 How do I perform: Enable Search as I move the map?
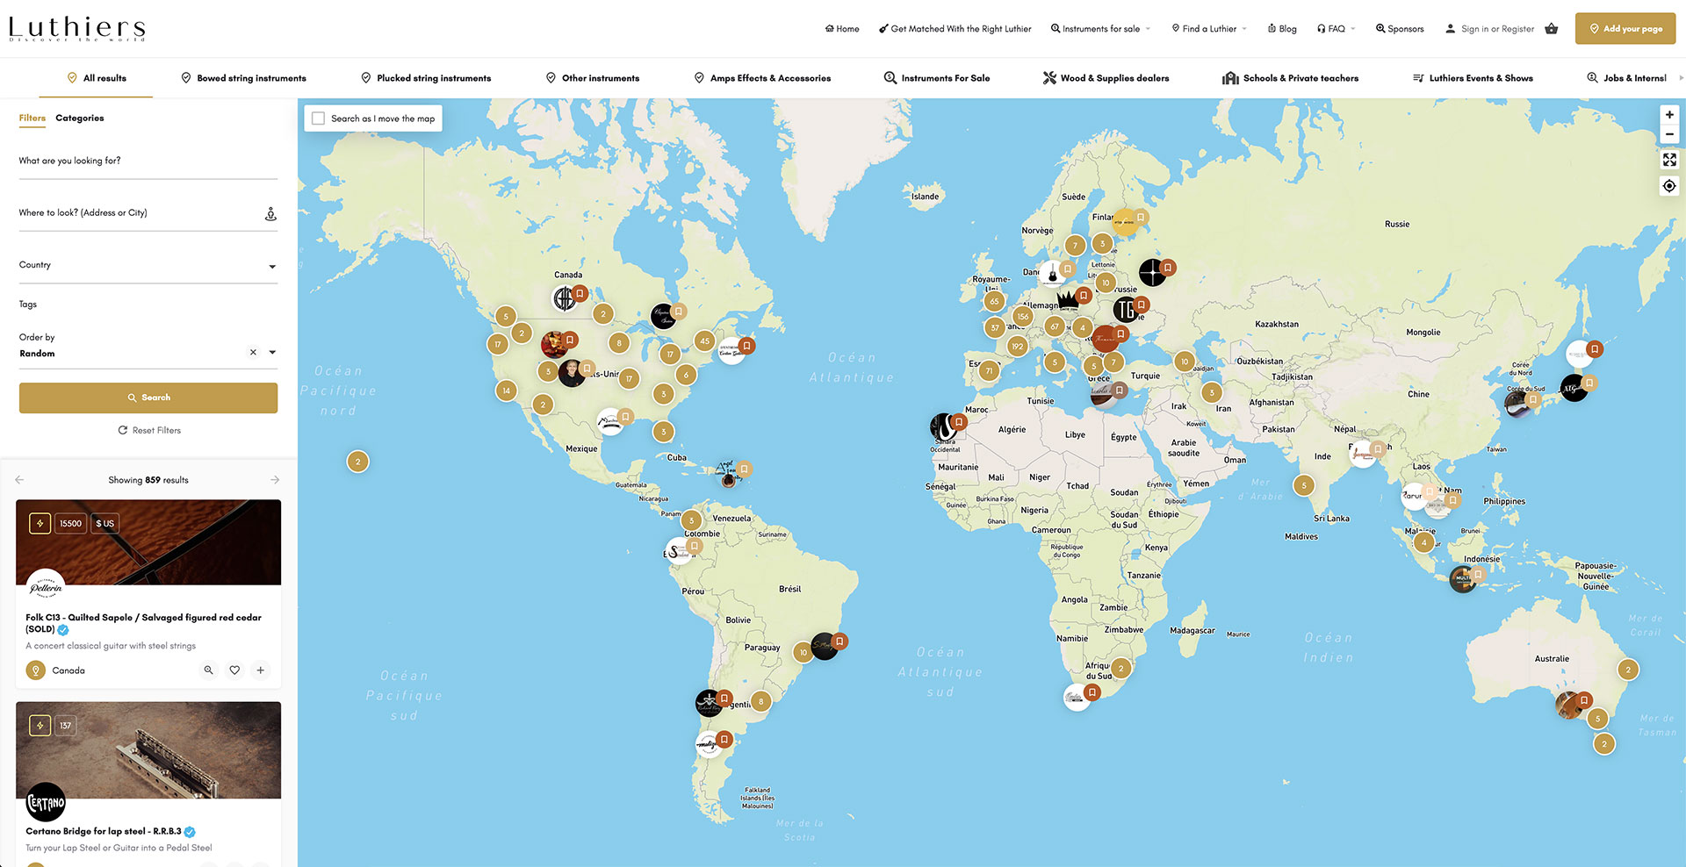pos(319,118)
